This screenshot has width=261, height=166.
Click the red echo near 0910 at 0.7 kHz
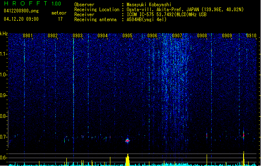pos(244,135)
